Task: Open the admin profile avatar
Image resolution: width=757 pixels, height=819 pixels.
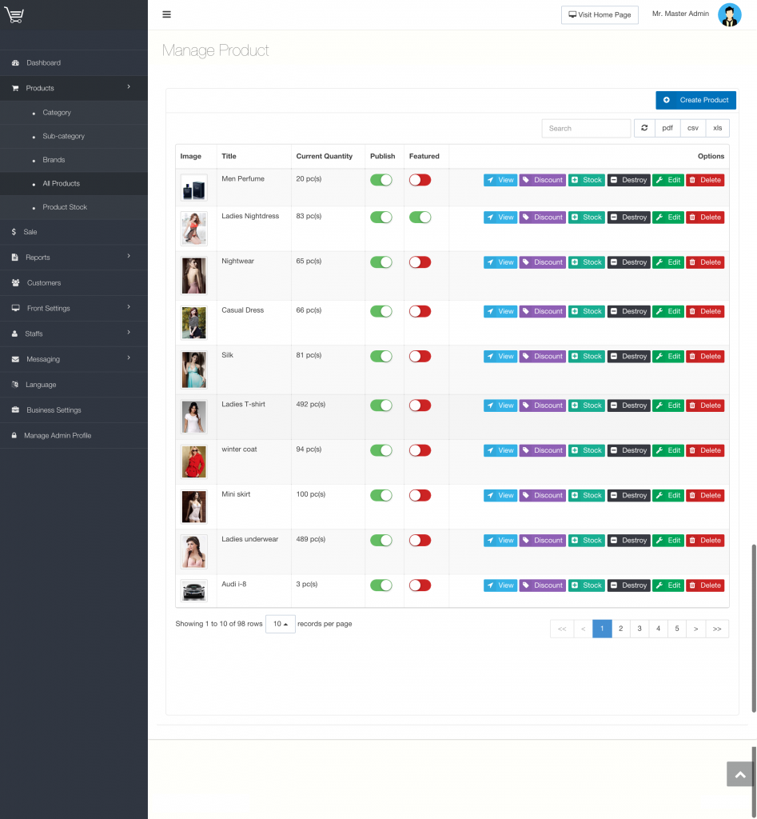Action: click(x=729, y=14)
